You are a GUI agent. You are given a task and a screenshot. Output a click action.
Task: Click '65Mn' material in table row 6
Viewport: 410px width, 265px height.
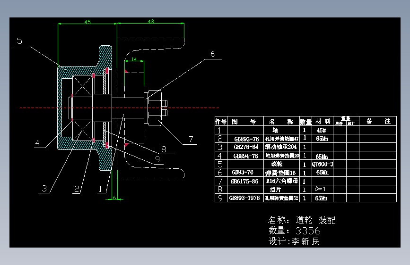(x=322, y=173)
